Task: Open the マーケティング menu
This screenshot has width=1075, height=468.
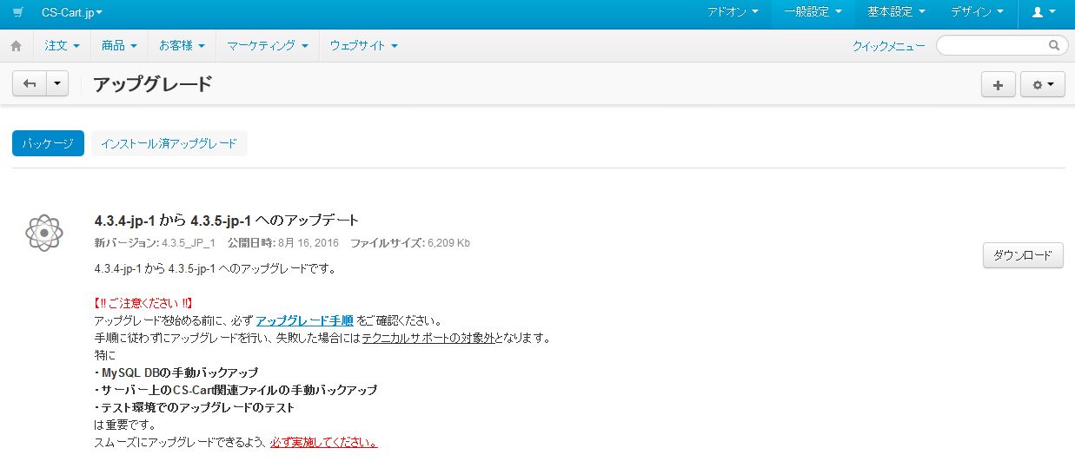Action: [x=268, y=45]
